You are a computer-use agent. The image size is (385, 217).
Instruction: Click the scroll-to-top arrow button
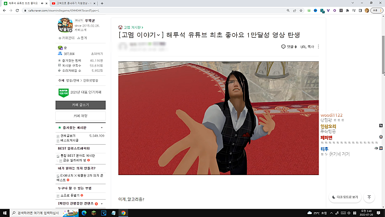pyautogui.click(x=369, y=197)
